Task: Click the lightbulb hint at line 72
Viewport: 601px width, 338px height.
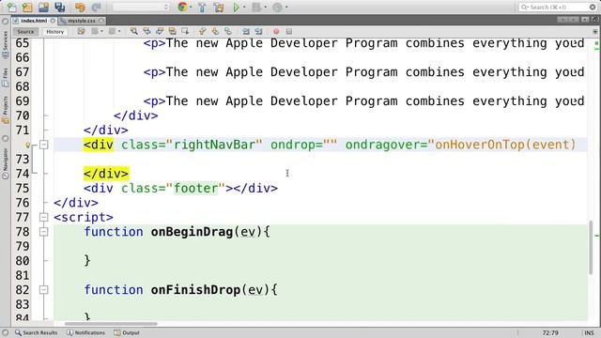Action: (27, 145)
